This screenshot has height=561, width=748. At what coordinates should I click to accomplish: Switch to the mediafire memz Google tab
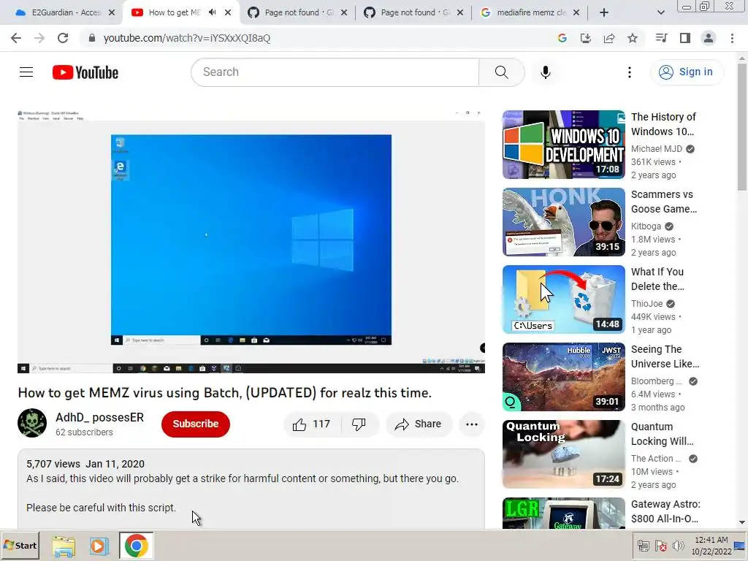coord(530,12)
